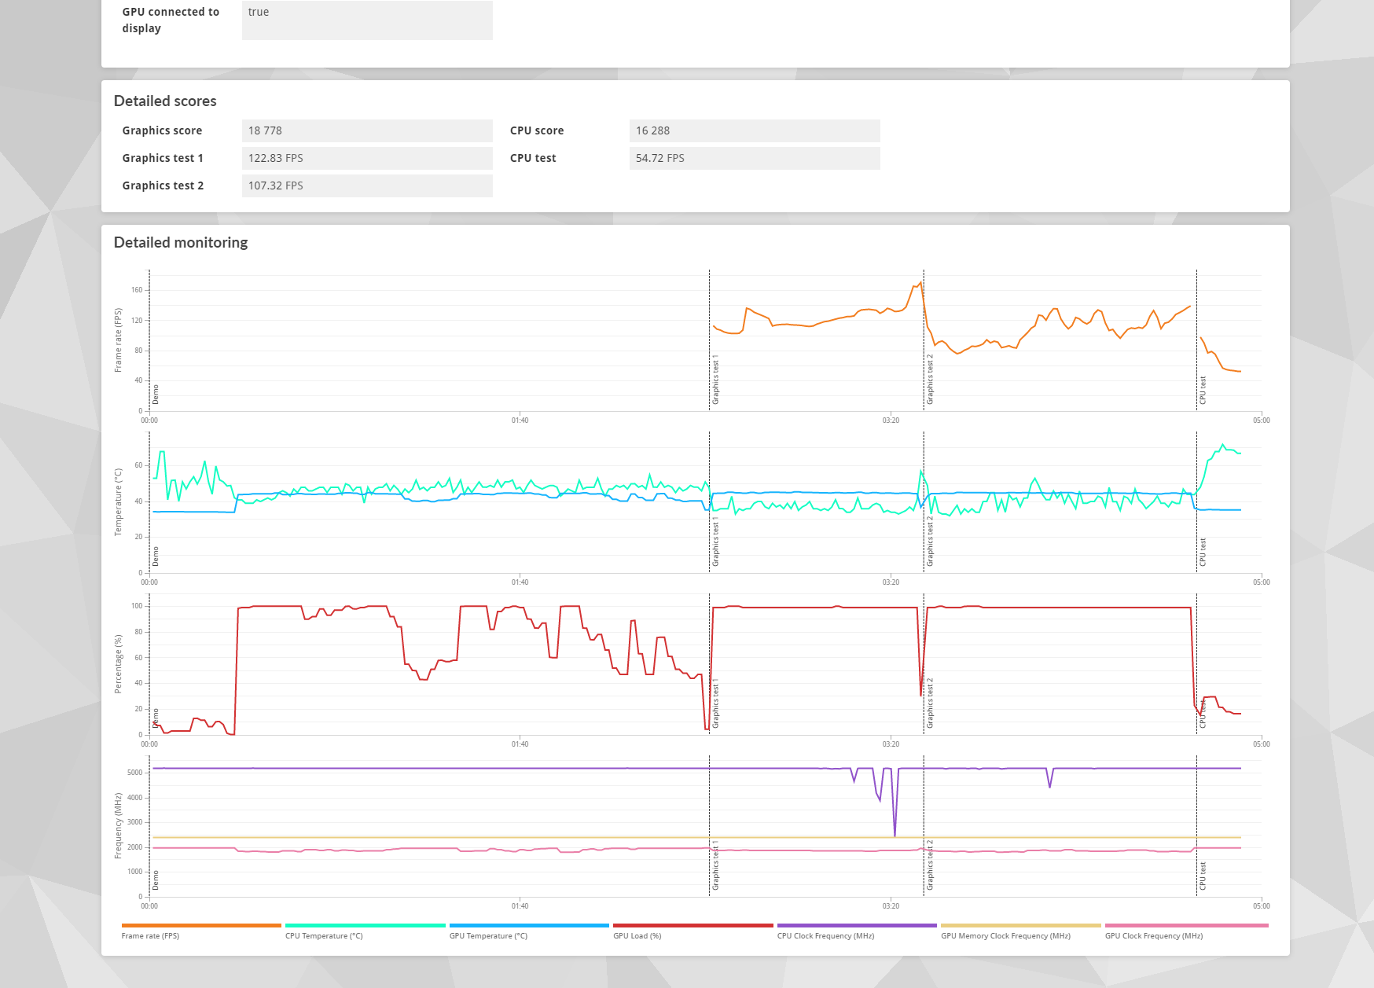1374x988 pixels.
Task: Click the 05:00 time label under GPU load chart
Action: pyautogui.click(x=1261, y=744)
